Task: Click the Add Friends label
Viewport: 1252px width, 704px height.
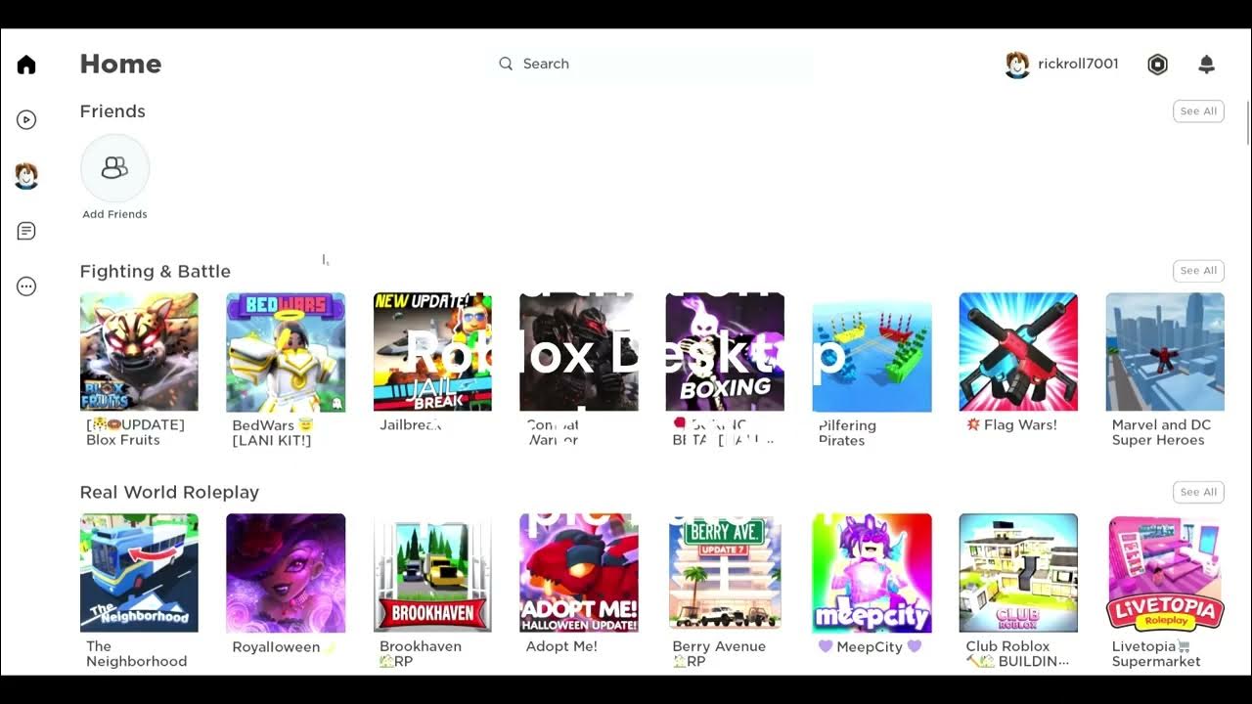Action: click(x=114, y=214)
